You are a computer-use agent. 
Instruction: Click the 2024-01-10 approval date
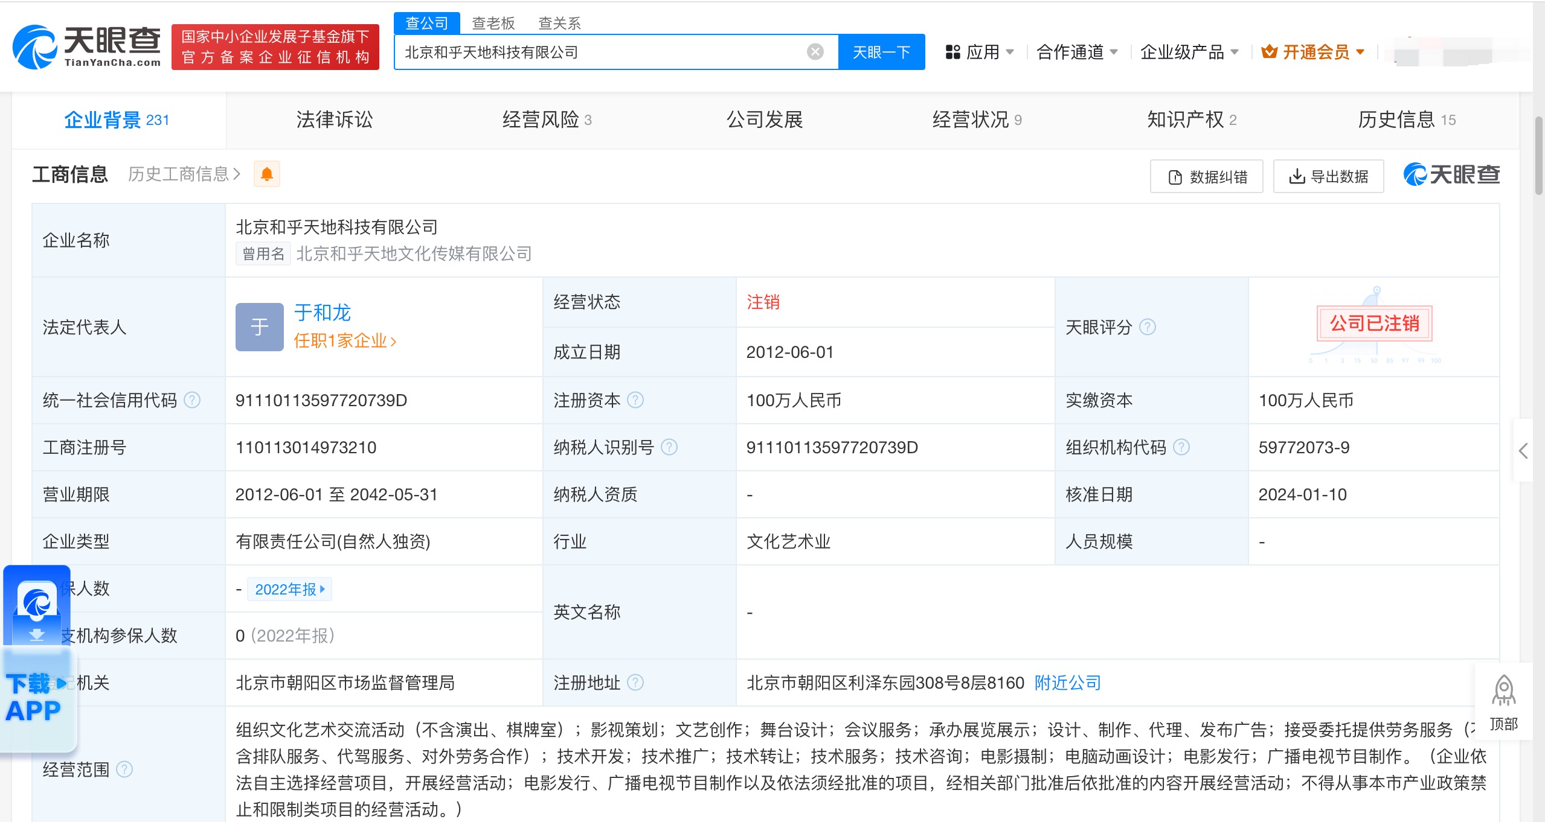coord(1303,494)
